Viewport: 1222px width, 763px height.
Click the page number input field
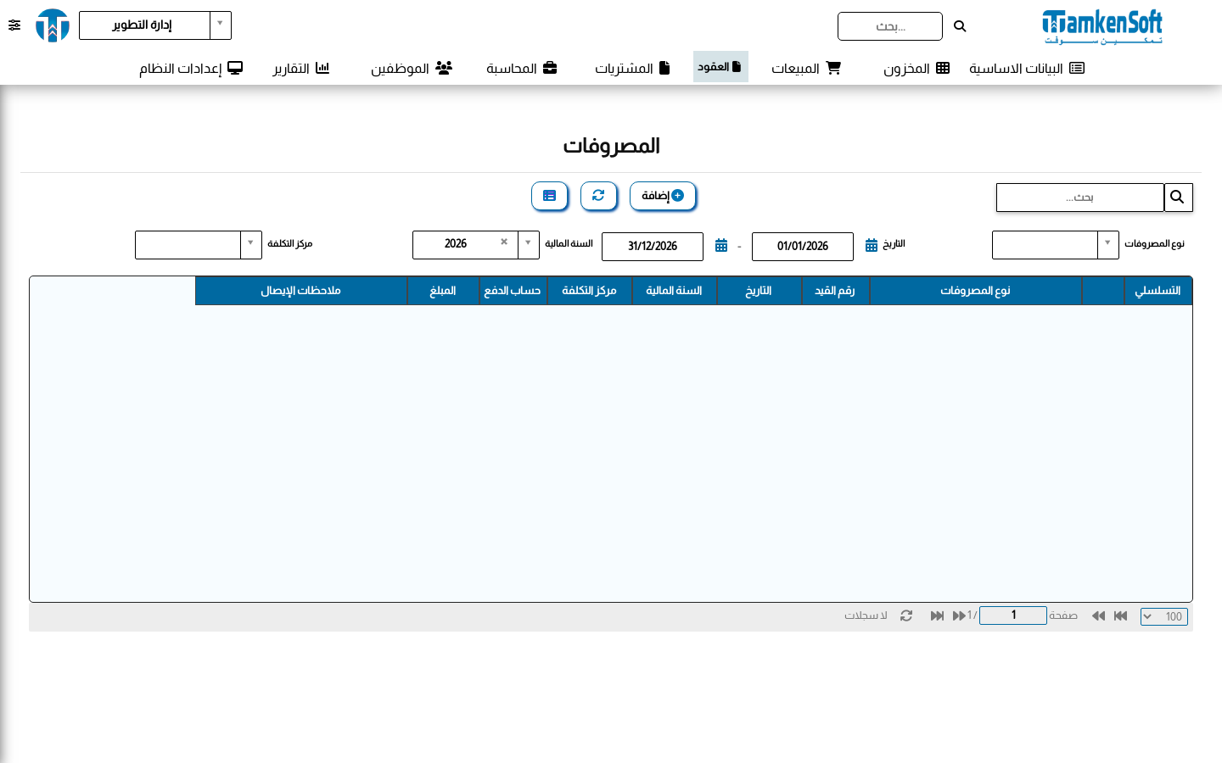click(x=1013, y=615)
